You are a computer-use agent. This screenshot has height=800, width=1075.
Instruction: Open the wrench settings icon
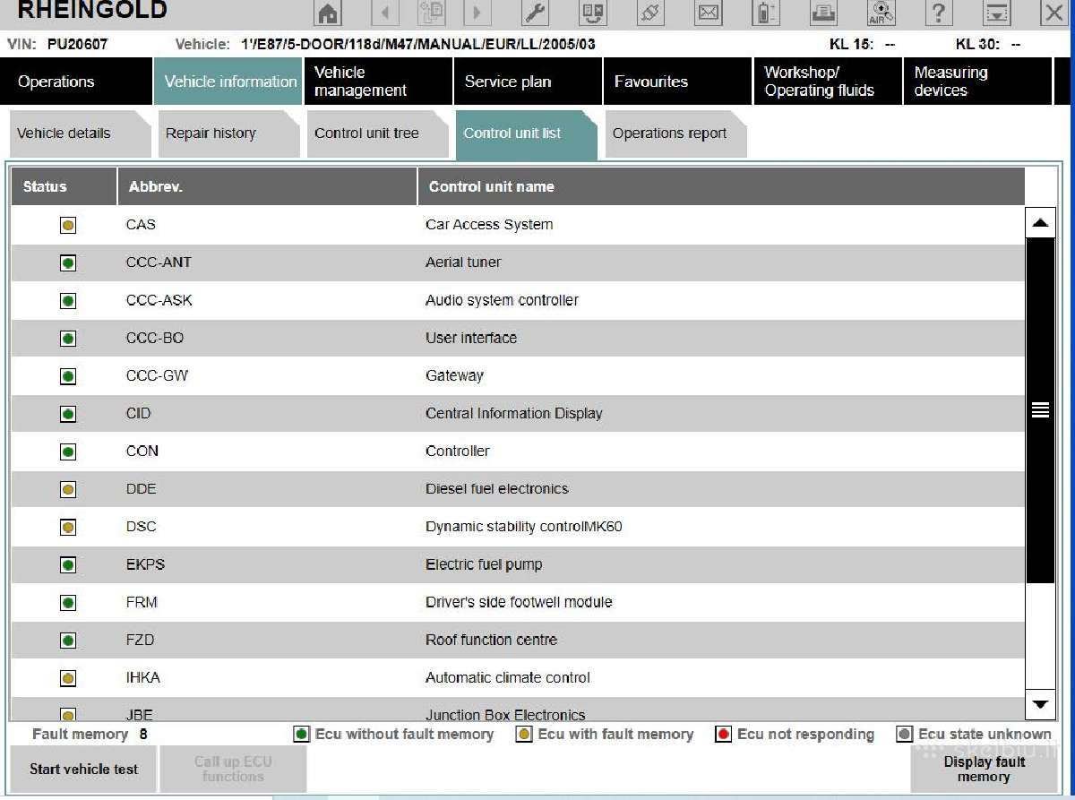click(535, 13)
